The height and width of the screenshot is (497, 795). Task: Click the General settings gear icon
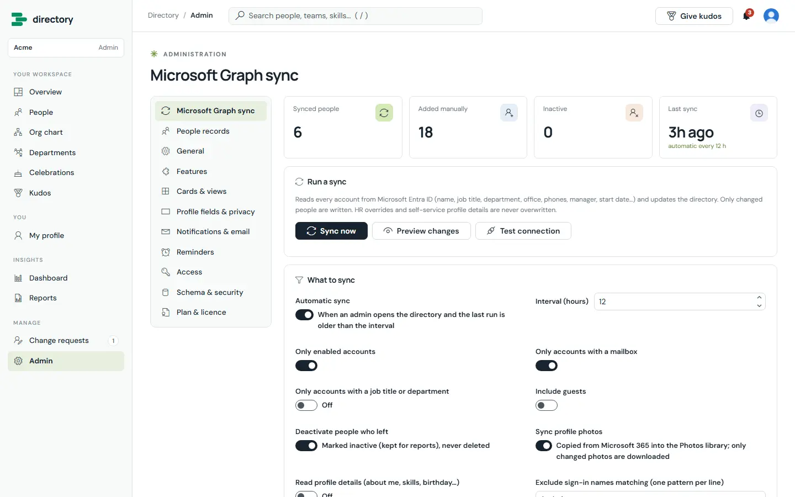(166, 151)
